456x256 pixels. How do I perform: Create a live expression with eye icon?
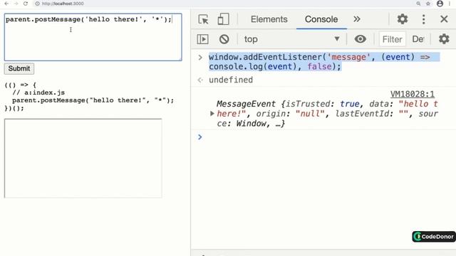point(360,39)
